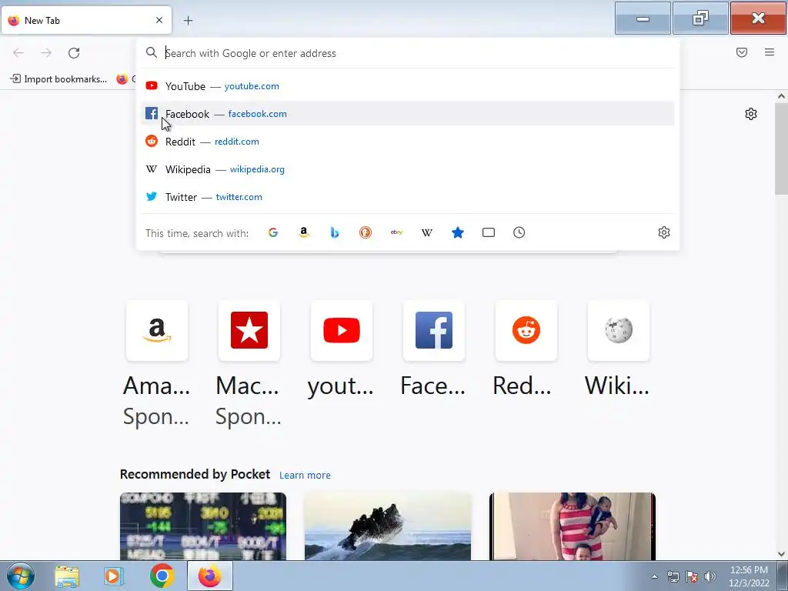
Task: Open a new tab with plus button
Action: (188, 21)
